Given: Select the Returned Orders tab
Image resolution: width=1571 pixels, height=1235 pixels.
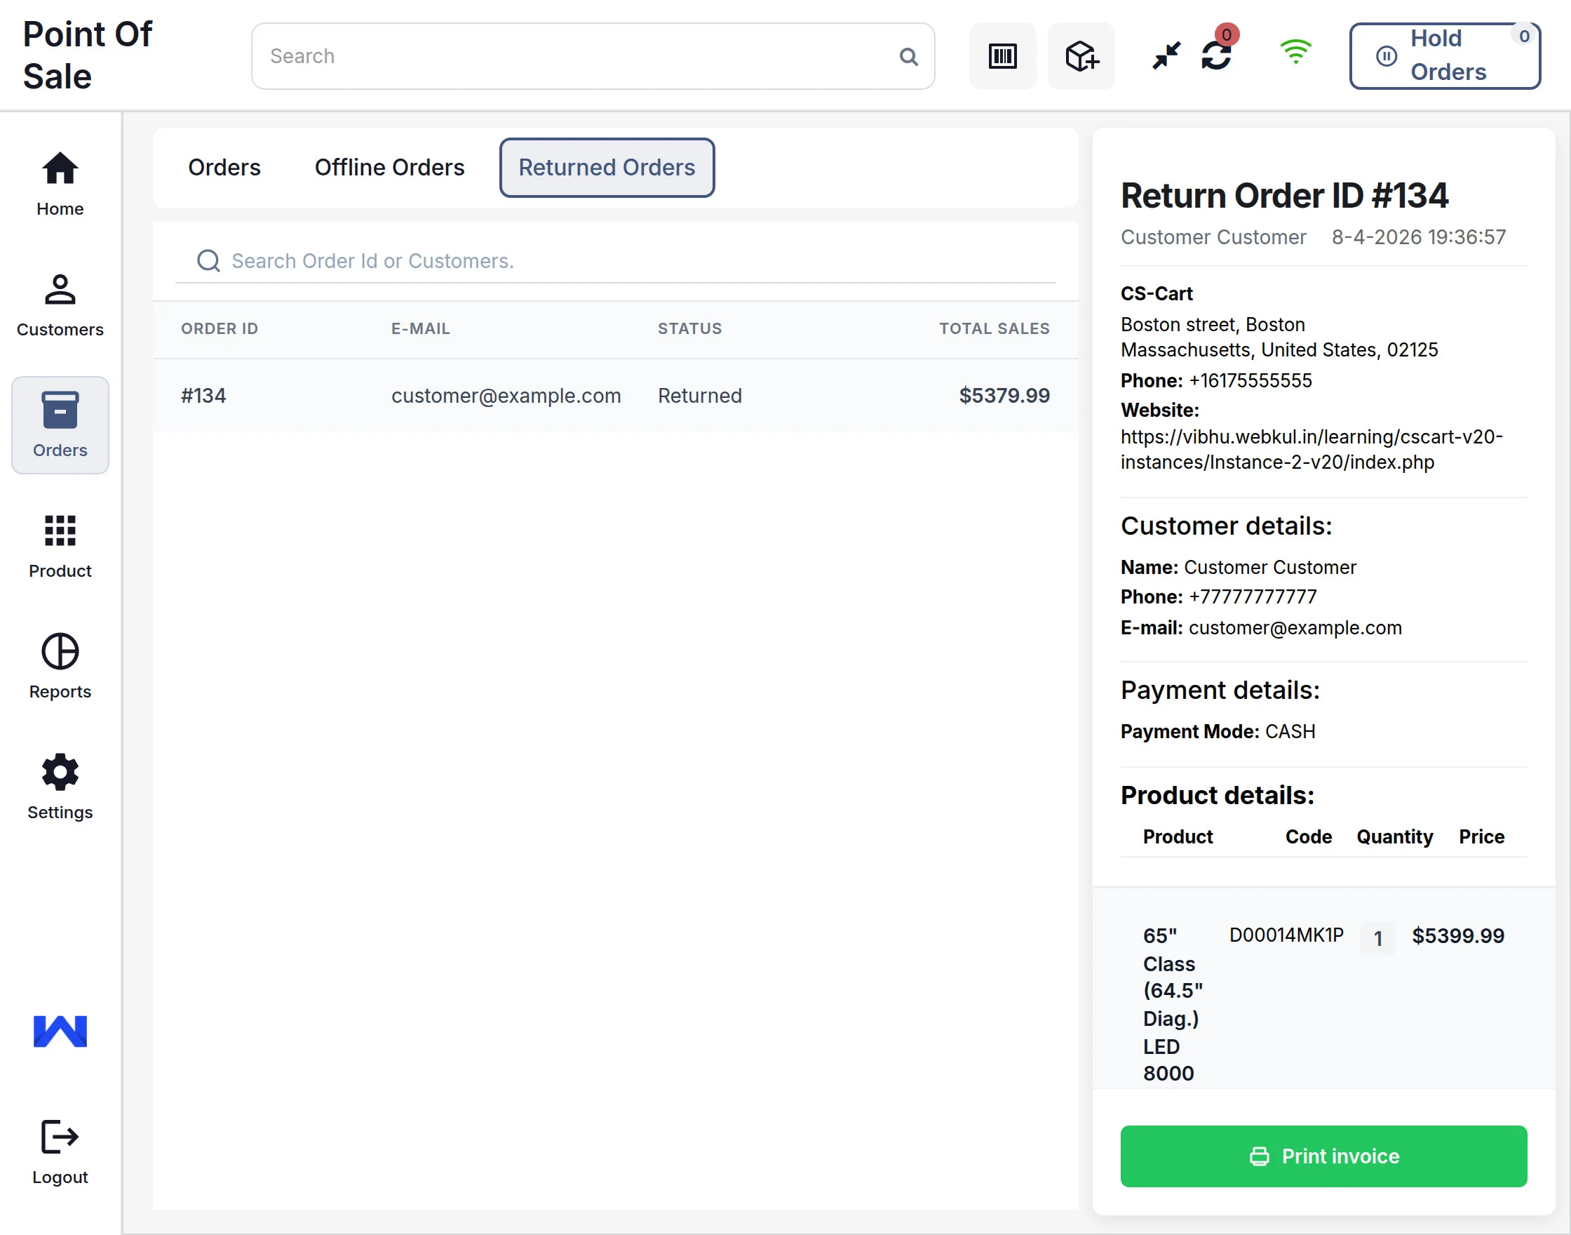Looking at the screenshot, I should pos(606,167).
